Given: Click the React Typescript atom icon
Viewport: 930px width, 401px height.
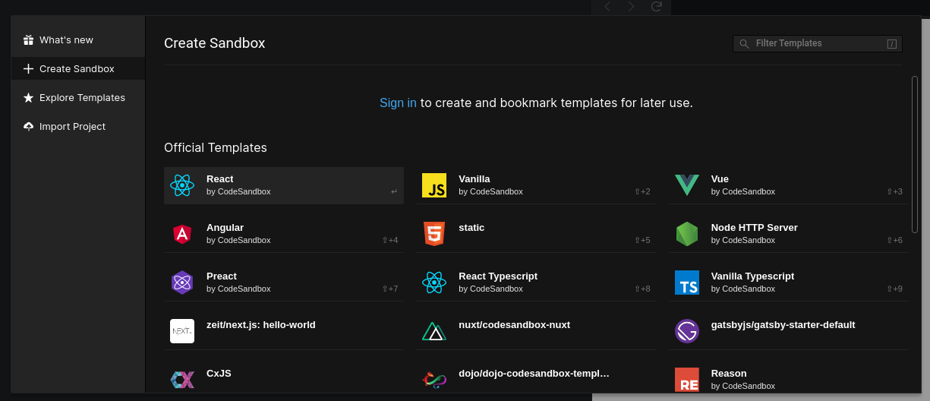Looking at the screenshot, I should coord(434,283).
